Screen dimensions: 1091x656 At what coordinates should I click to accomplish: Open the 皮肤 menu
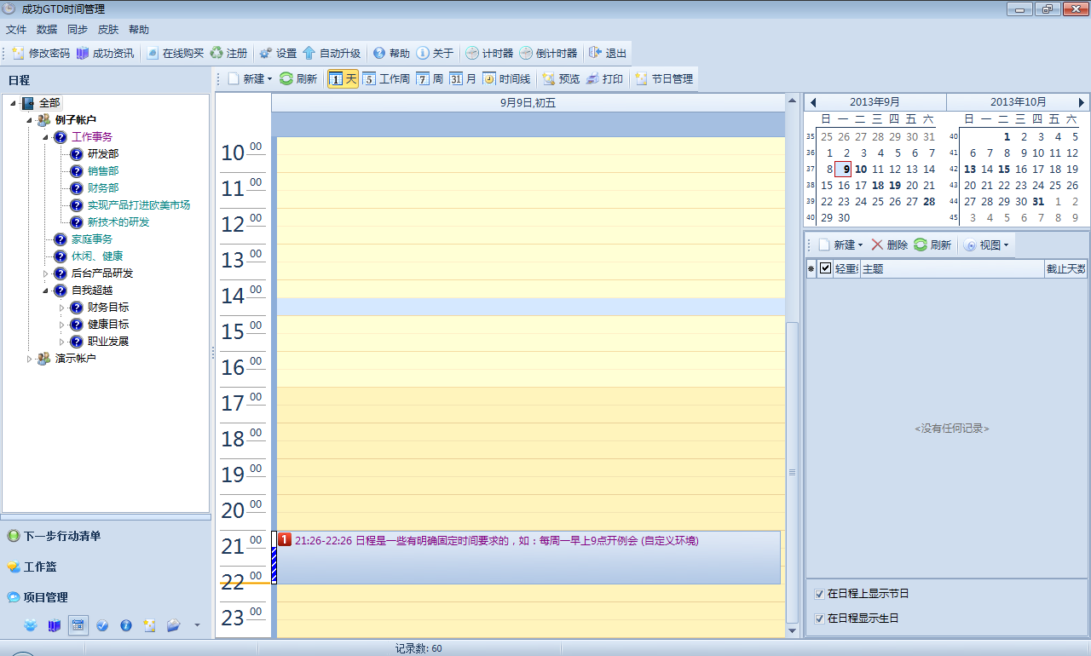click(108, 29)
